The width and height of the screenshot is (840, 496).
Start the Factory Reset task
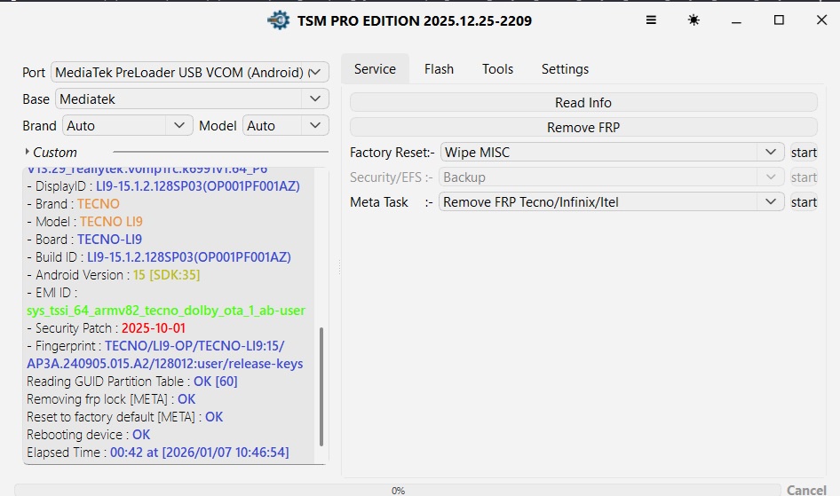click(x=804, y=153)
